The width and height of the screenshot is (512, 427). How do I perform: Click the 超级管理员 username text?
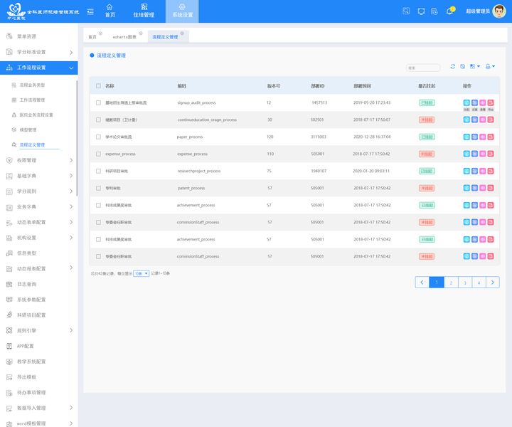click(478, 11)
